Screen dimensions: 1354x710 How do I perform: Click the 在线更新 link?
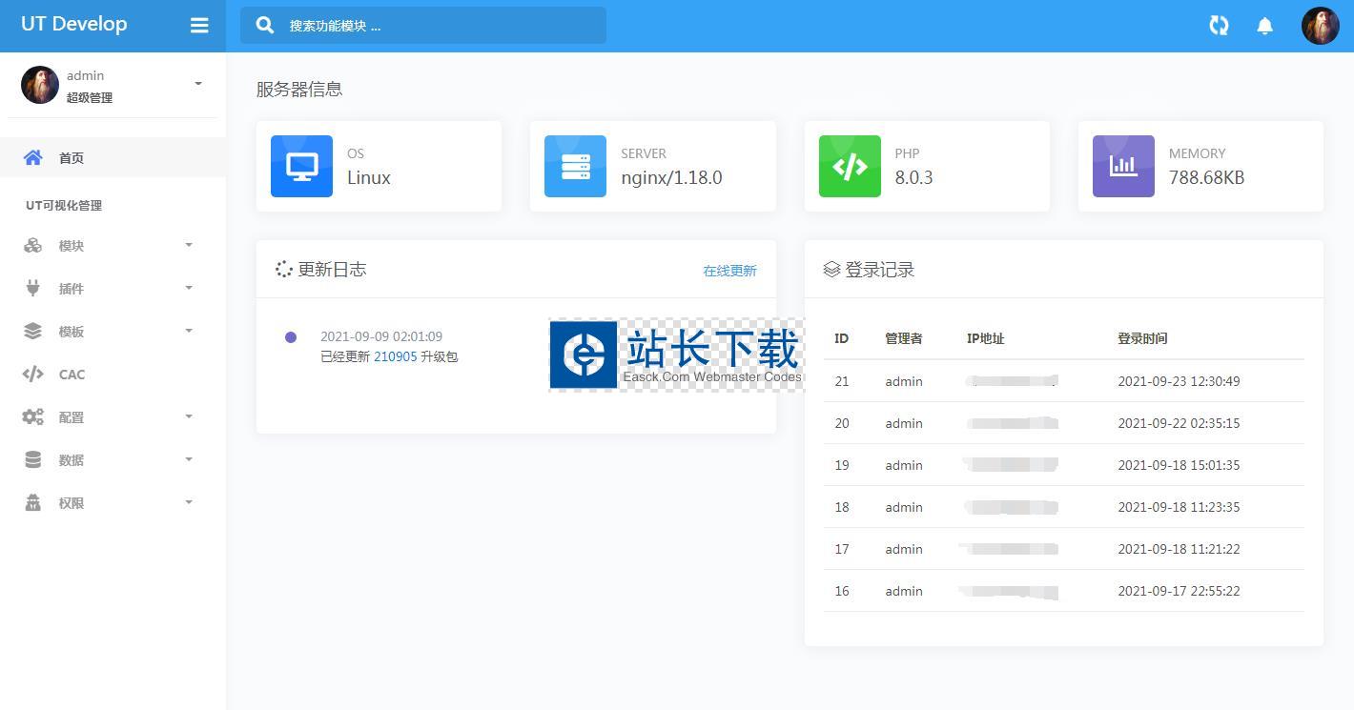point(729,271)
